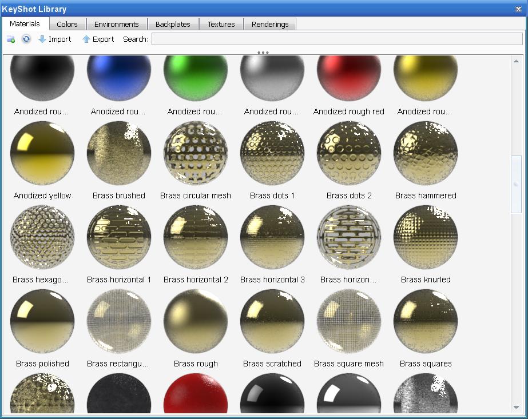Switch to the Colors tab

[67, 24]
